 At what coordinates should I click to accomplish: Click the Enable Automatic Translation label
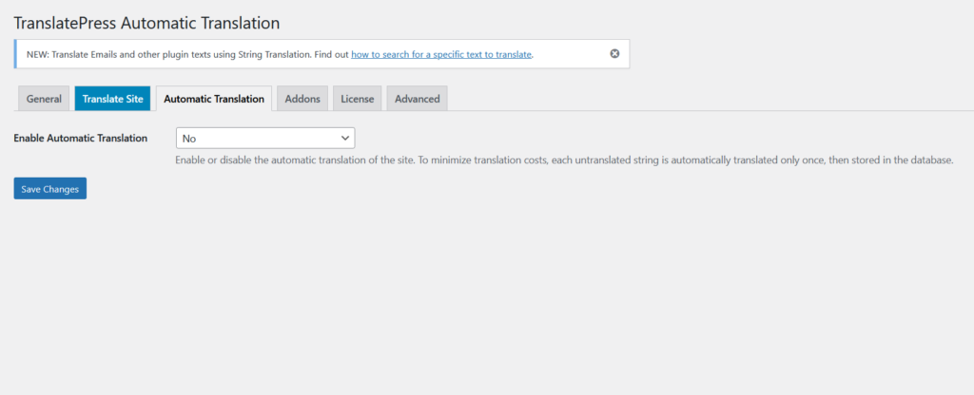click(80, 139)
